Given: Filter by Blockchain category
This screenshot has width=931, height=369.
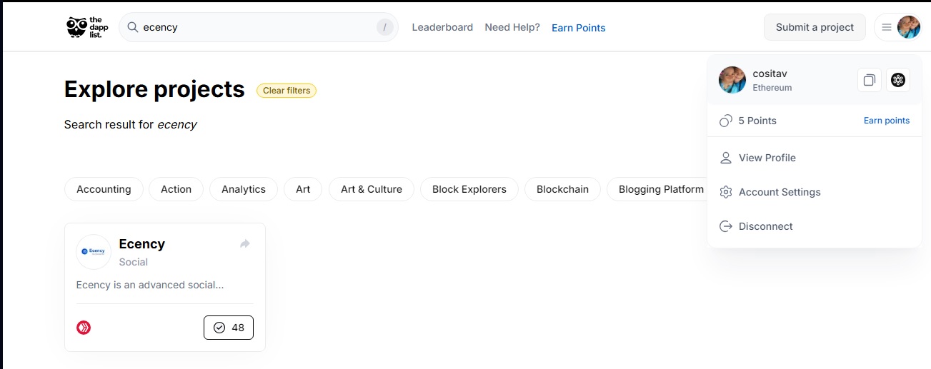Looking at the screenshot, I should 563,189.
